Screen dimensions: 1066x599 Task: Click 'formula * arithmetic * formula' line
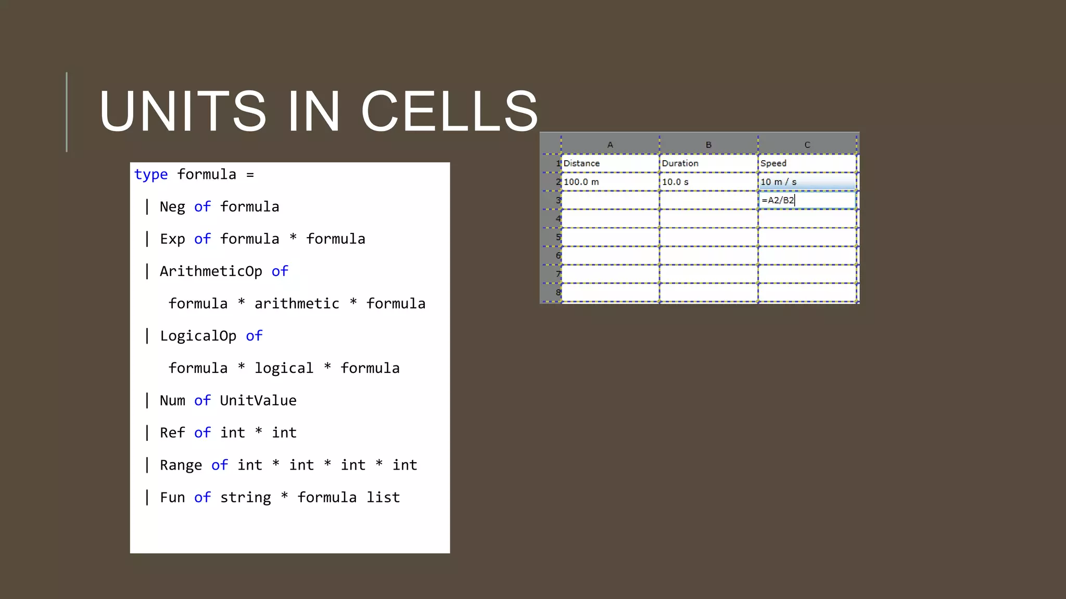(297, 303)
